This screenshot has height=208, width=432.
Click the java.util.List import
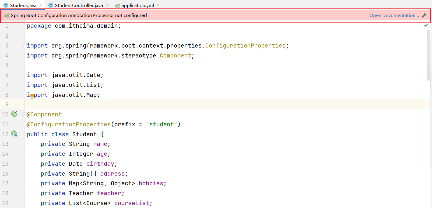tap(65, 85)
